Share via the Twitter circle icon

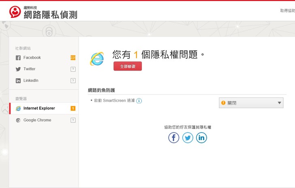[188, 138]
